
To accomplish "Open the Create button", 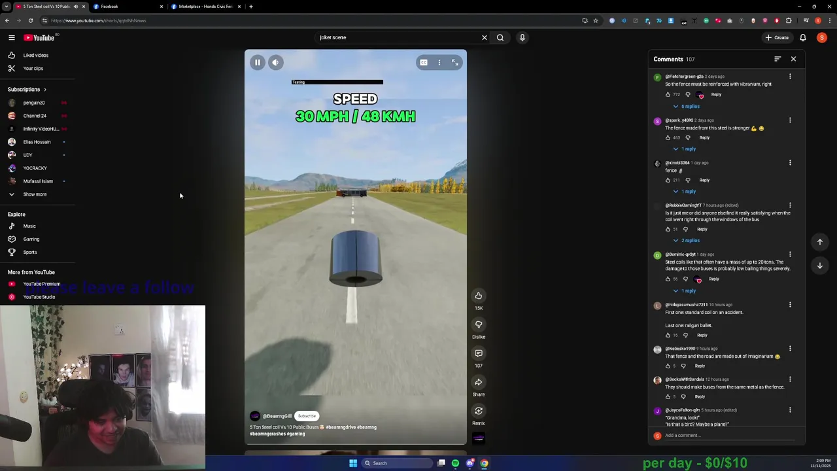I will click(777, 37).
